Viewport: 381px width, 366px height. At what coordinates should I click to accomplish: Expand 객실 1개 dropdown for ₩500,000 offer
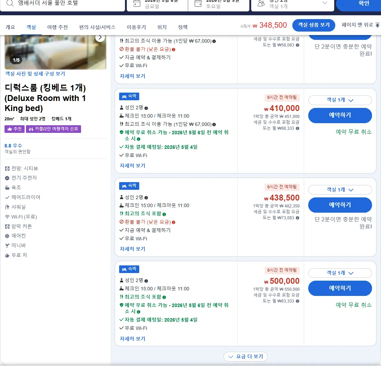340,273
